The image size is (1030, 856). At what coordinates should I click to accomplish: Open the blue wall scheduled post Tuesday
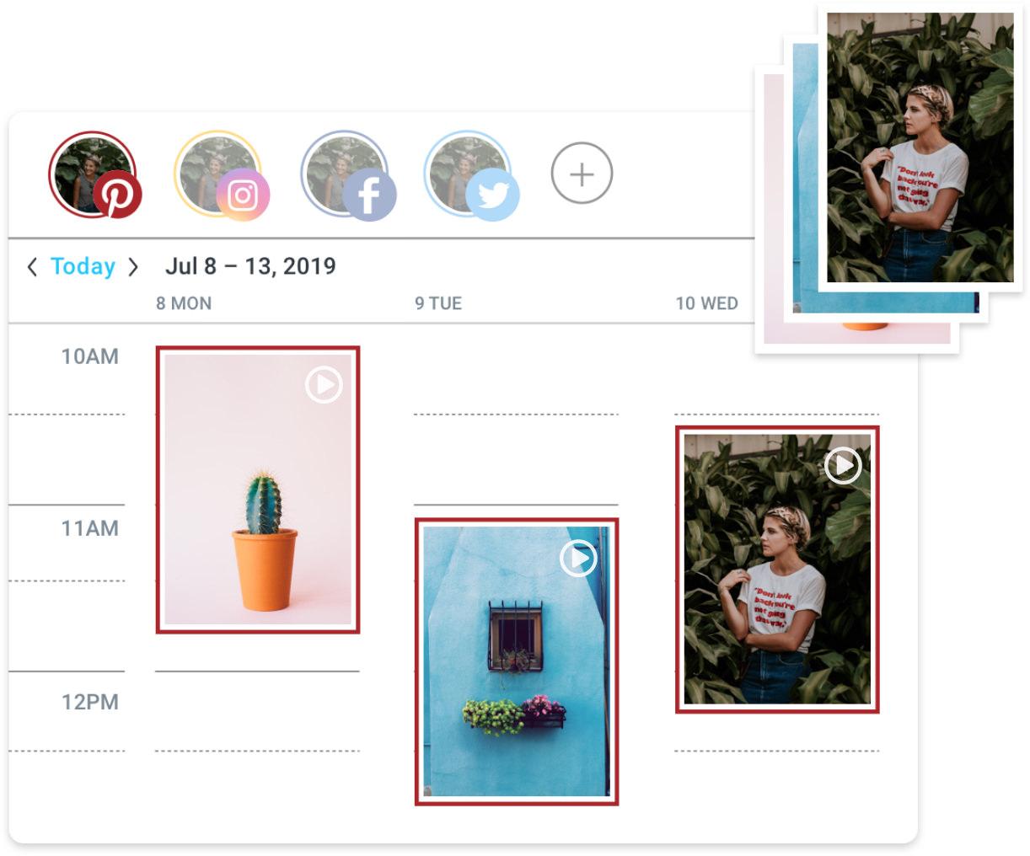point(517,661)
